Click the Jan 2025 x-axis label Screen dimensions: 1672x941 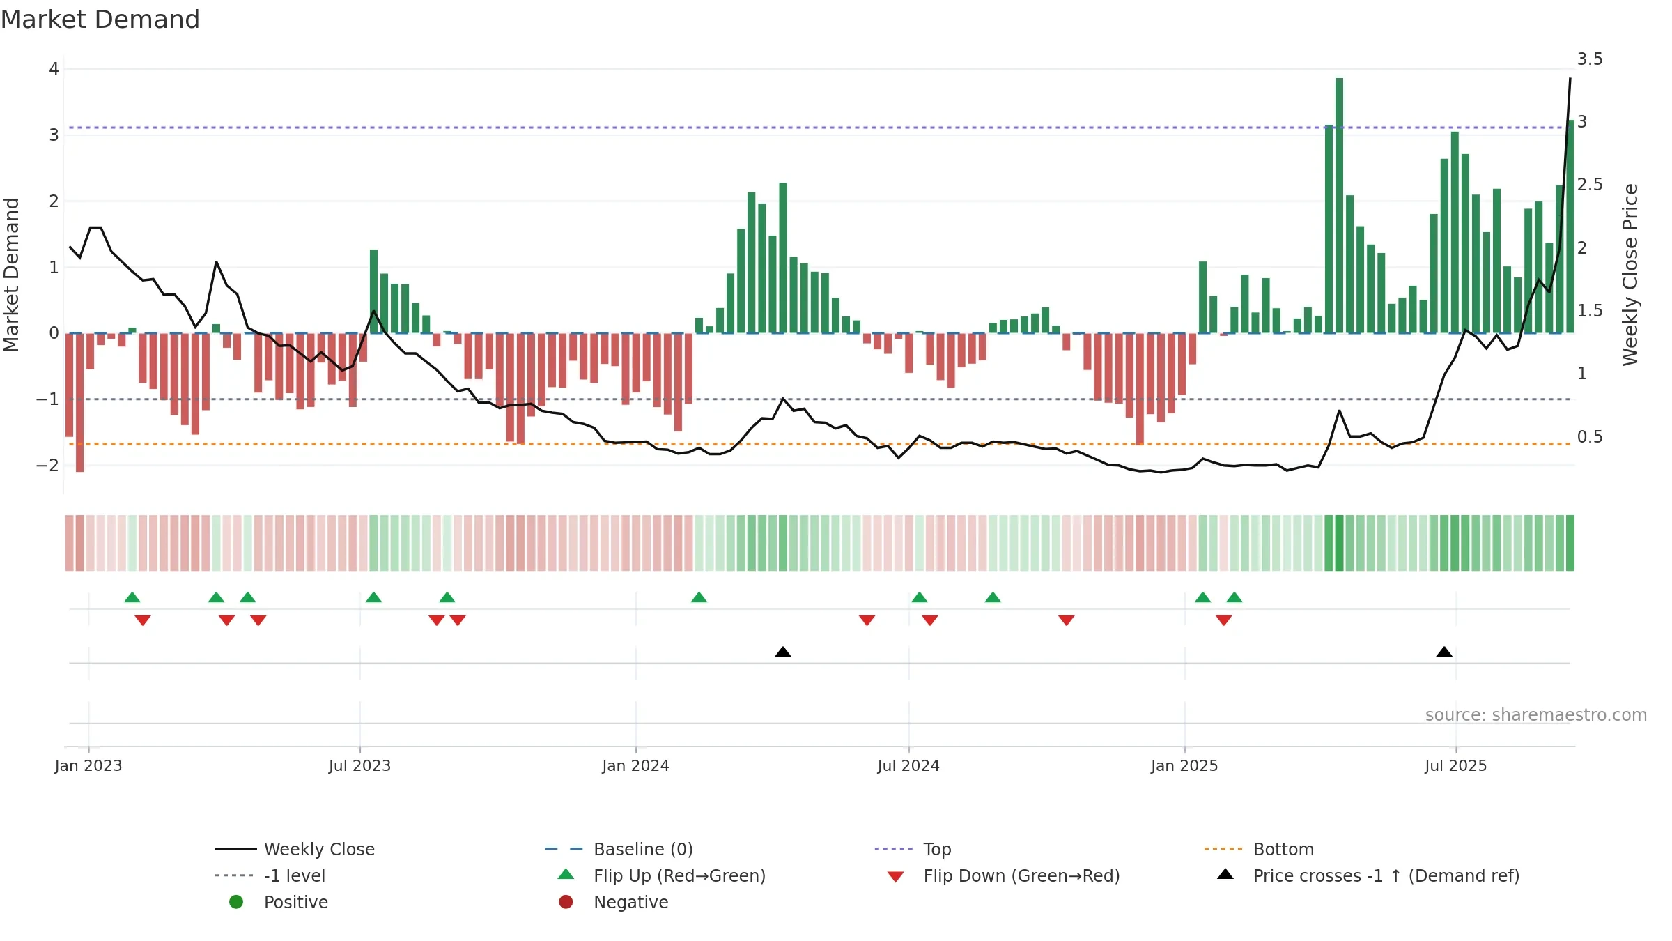tap(1184, 766)
